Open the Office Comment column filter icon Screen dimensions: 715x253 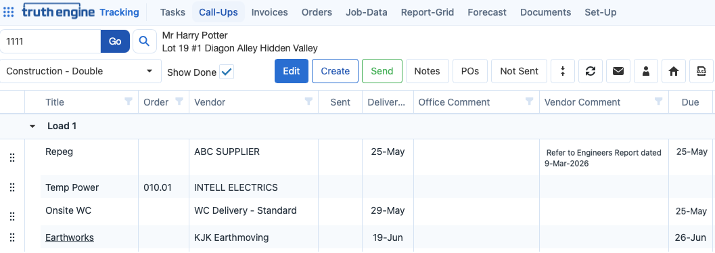pyautogui.click(x=530, y=101)
